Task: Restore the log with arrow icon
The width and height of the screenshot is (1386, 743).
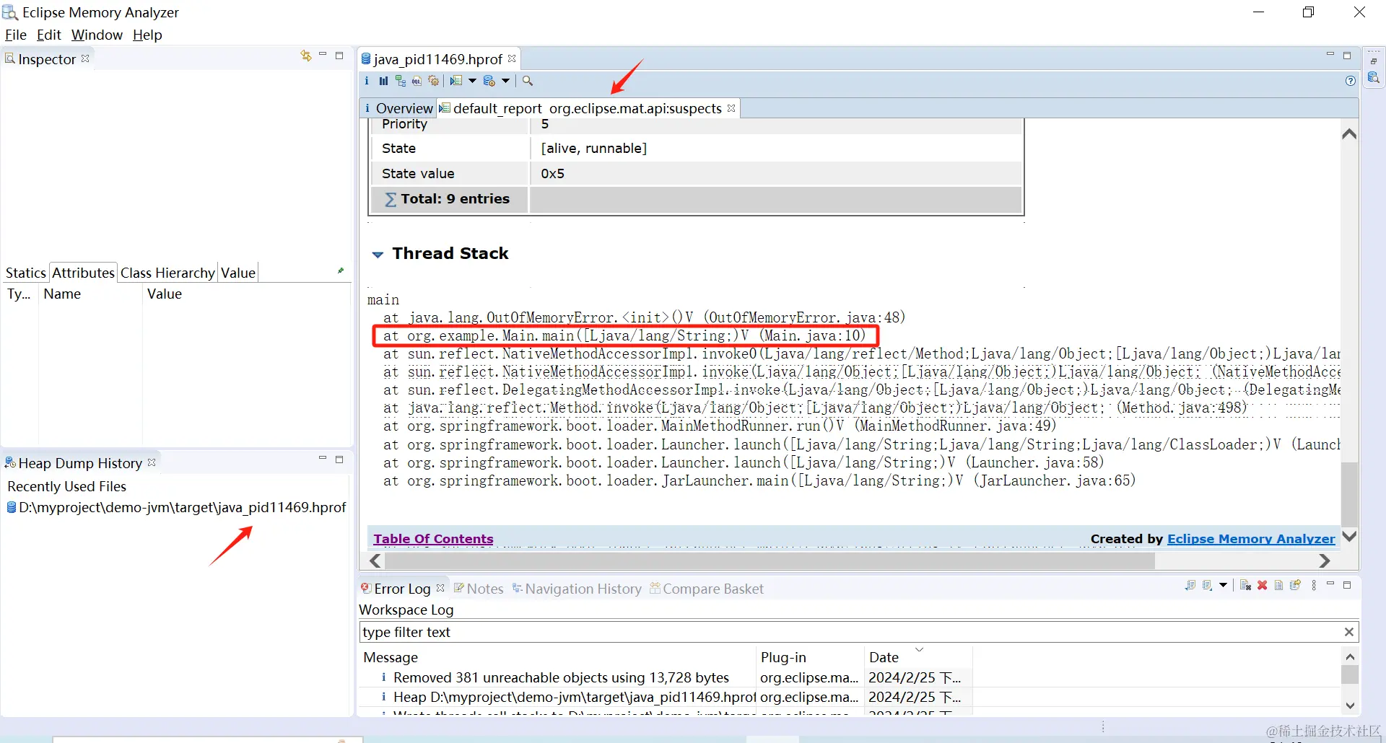Action: click(x=1296, y=585)
